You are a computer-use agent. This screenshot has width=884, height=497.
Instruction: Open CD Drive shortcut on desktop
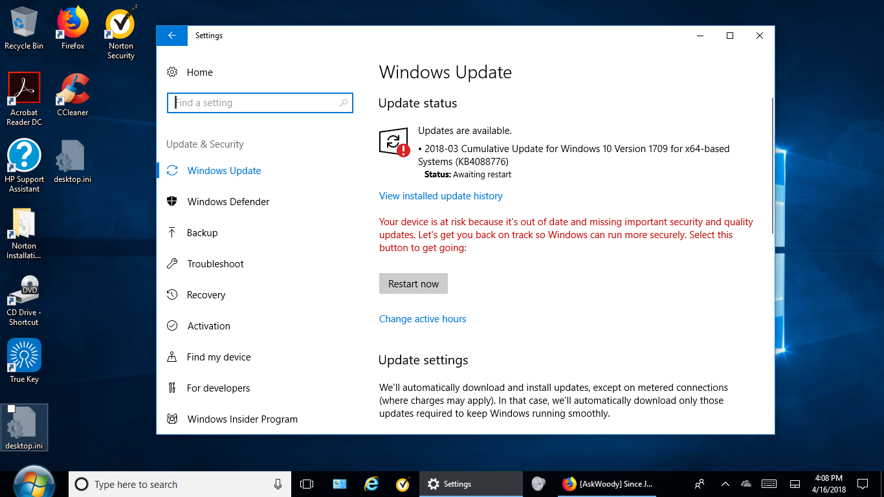pyautogui.click(x=24, y=301)
